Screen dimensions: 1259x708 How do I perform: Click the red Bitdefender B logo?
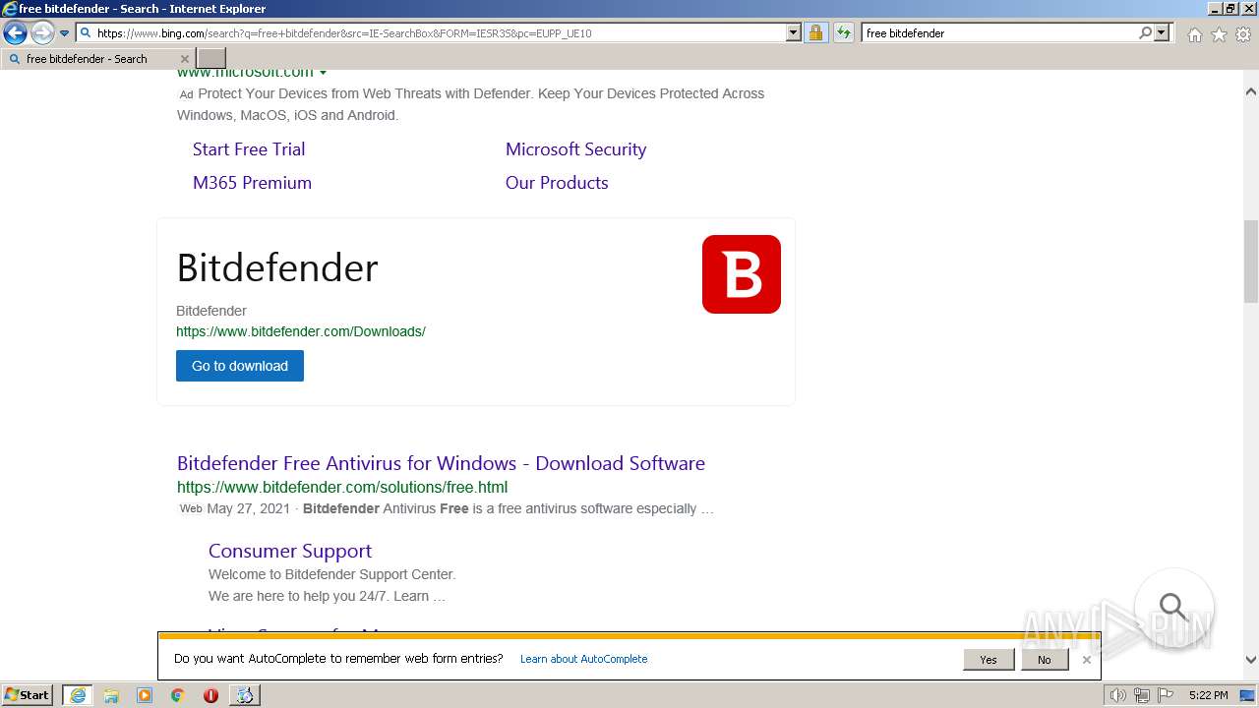pyautogui.click(x=742, y=274)
